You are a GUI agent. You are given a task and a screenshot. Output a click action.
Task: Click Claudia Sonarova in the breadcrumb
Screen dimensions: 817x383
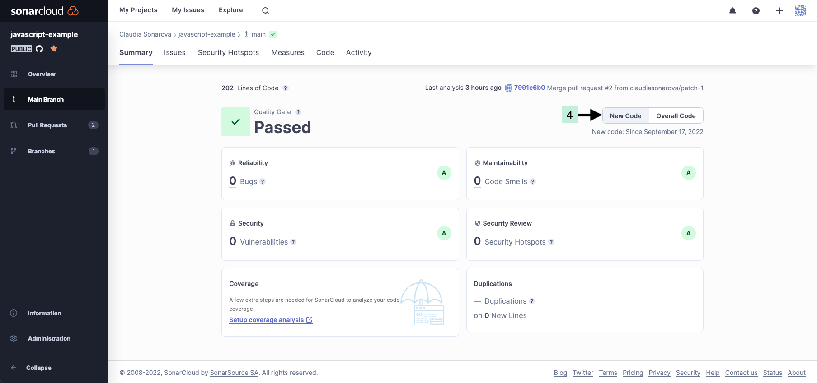click(145, 34)
